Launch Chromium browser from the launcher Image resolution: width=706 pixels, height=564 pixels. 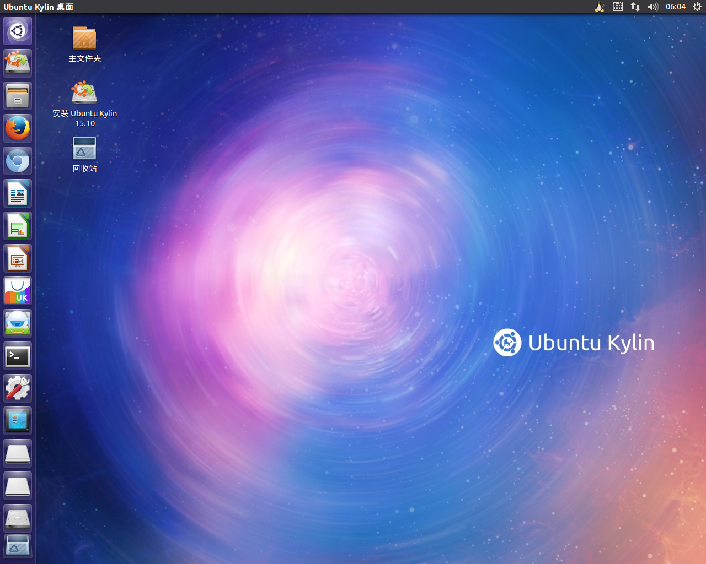click(18, 161)
